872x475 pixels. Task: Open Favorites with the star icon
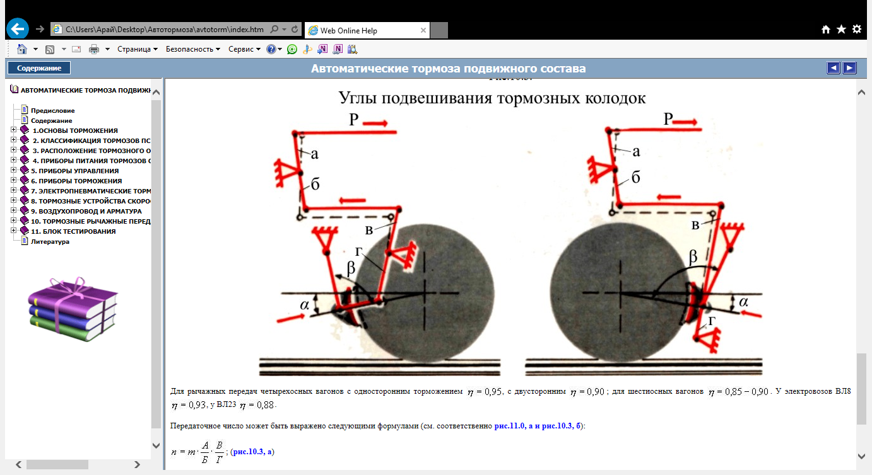click(x=841, y=29)
